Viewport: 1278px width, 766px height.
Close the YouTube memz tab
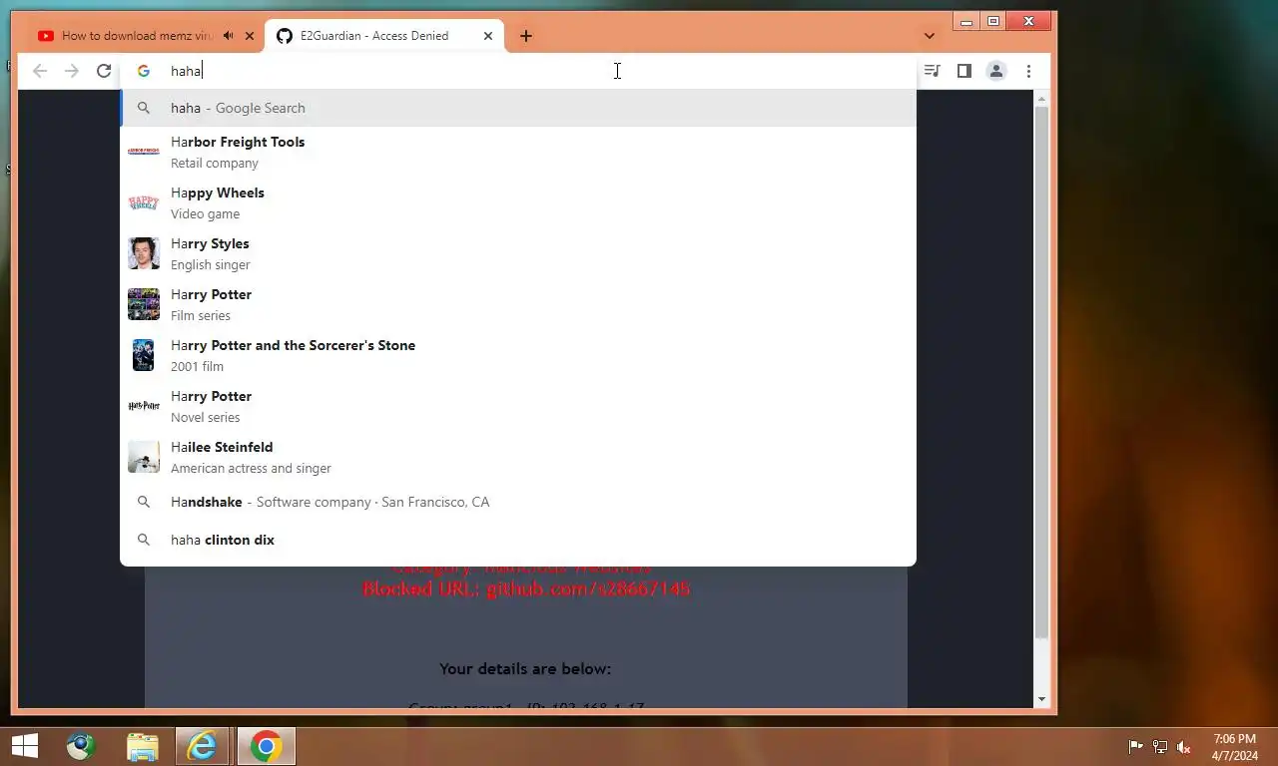click(250, 36)
